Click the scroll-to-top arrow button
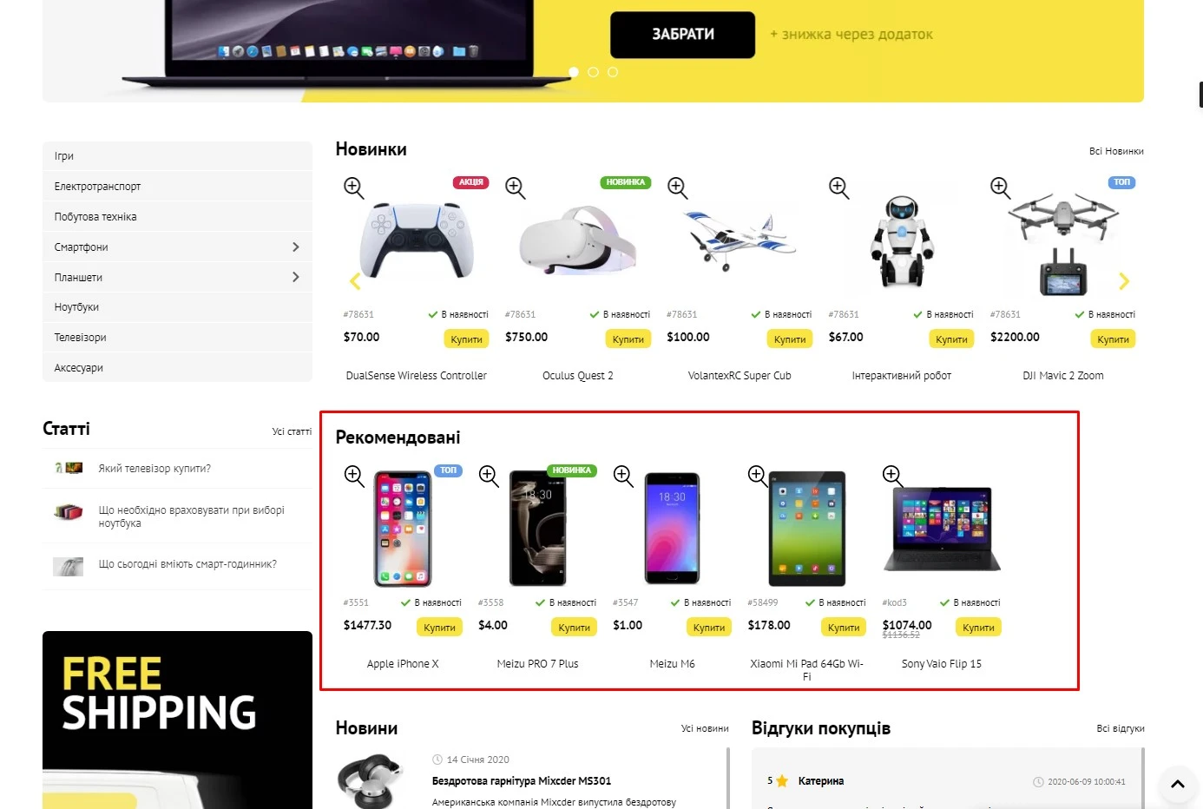 pos(1178,784)
